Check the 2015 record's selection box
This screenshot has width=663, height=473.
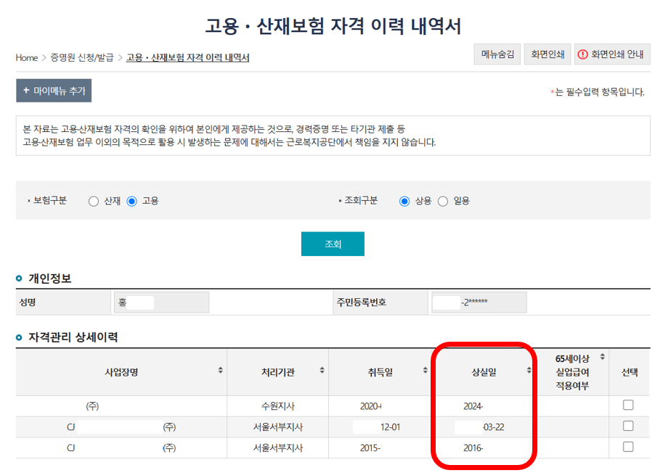(629, 448)
